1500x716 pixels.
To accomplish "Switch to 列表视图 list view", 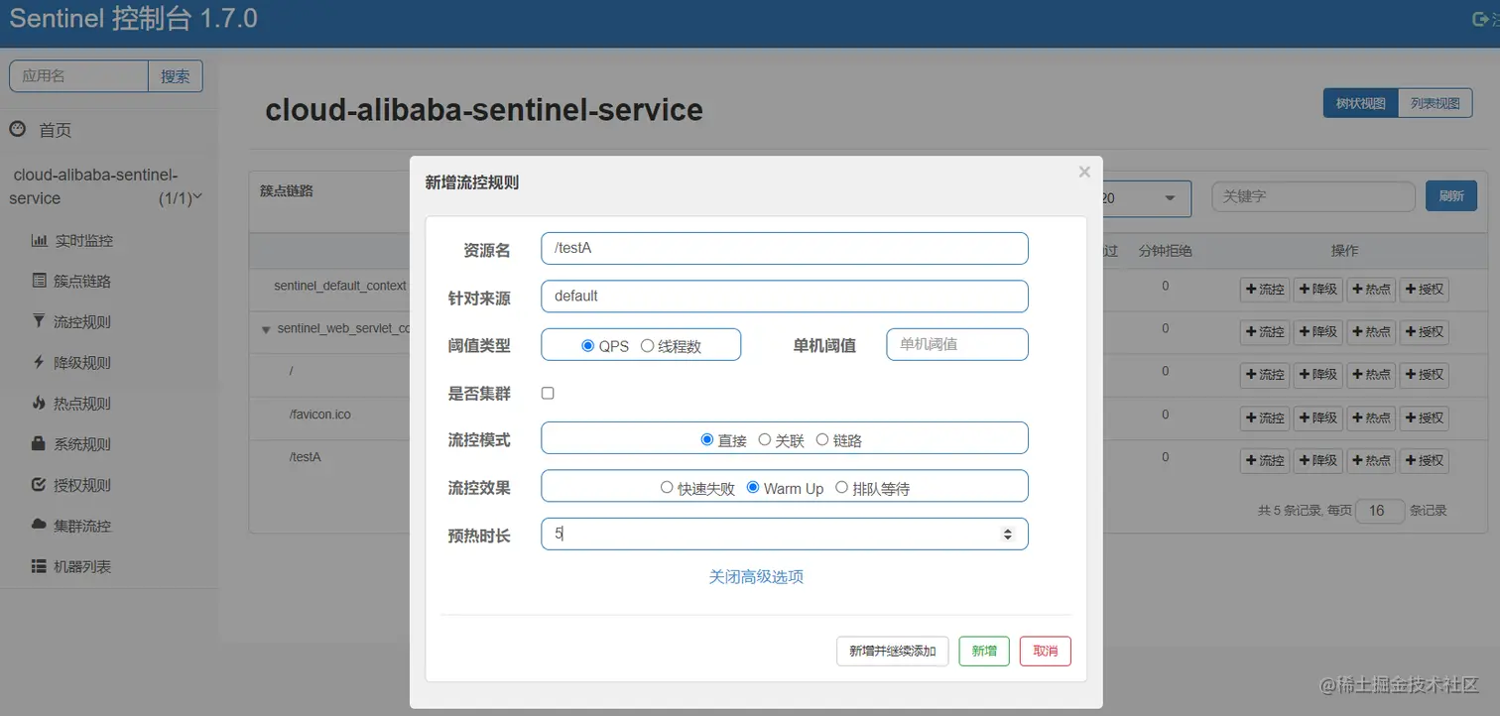I will coord(1435,103).
